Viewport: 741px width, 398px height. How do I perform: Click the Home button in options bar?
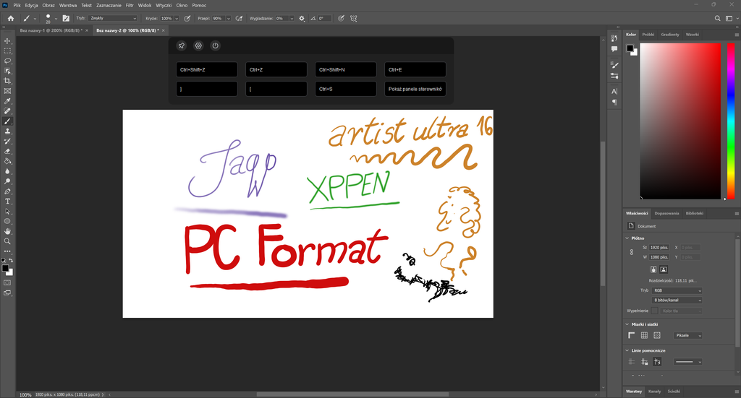coord(10,18)
